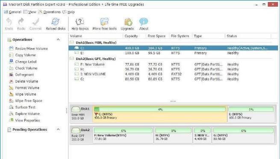
Task: Click the 99.5 GB free space cell
Action: pos(154,53)
